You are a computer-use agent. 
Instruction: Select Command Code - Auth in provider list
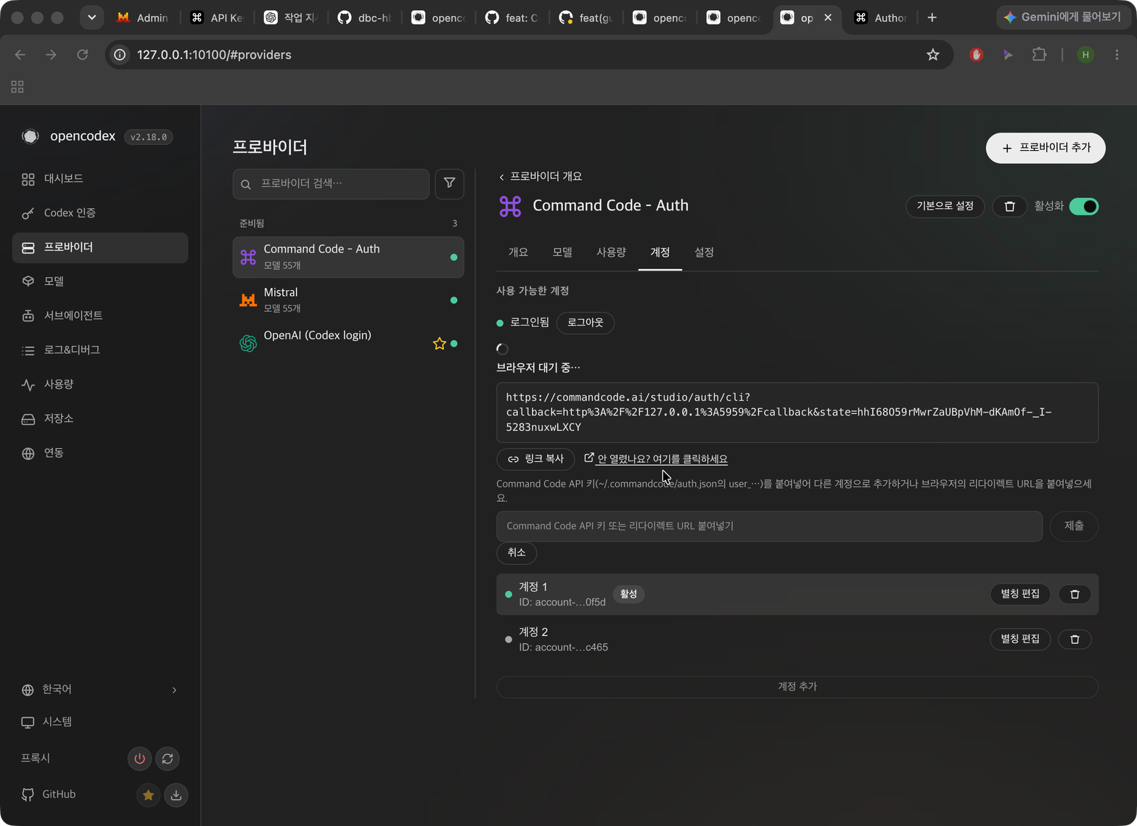tap(348, 257)
